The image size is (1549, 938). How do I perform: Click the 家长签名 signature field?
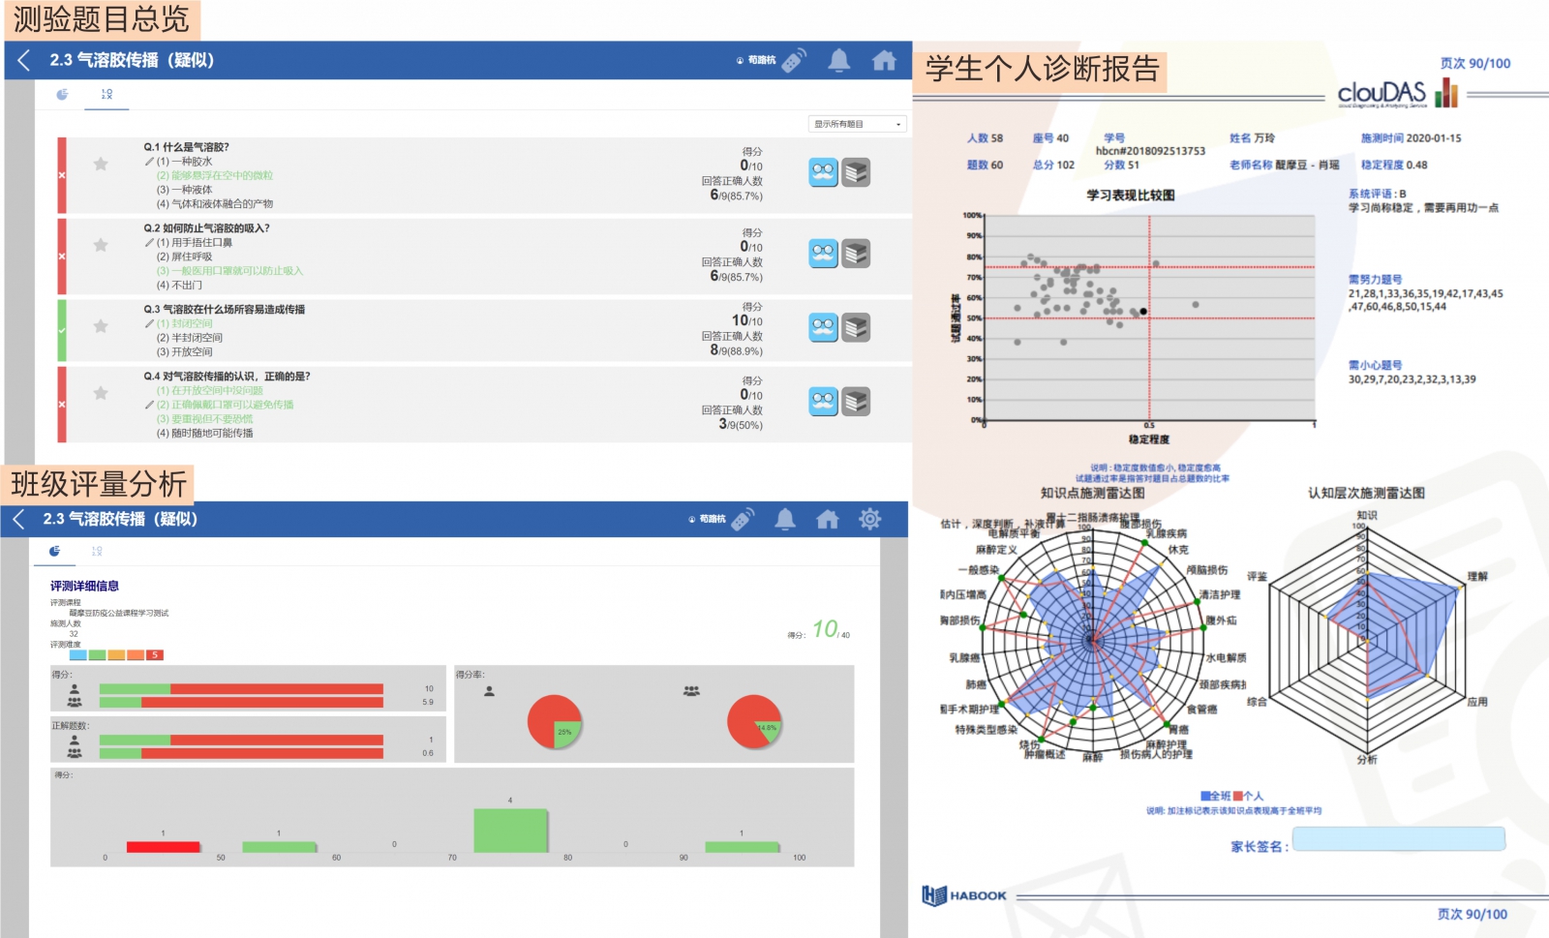pyautogui.click(x=1398, y=840)
